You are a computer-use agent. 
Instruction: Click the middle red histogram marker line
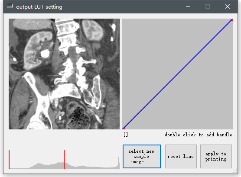(x=64, y=159)
